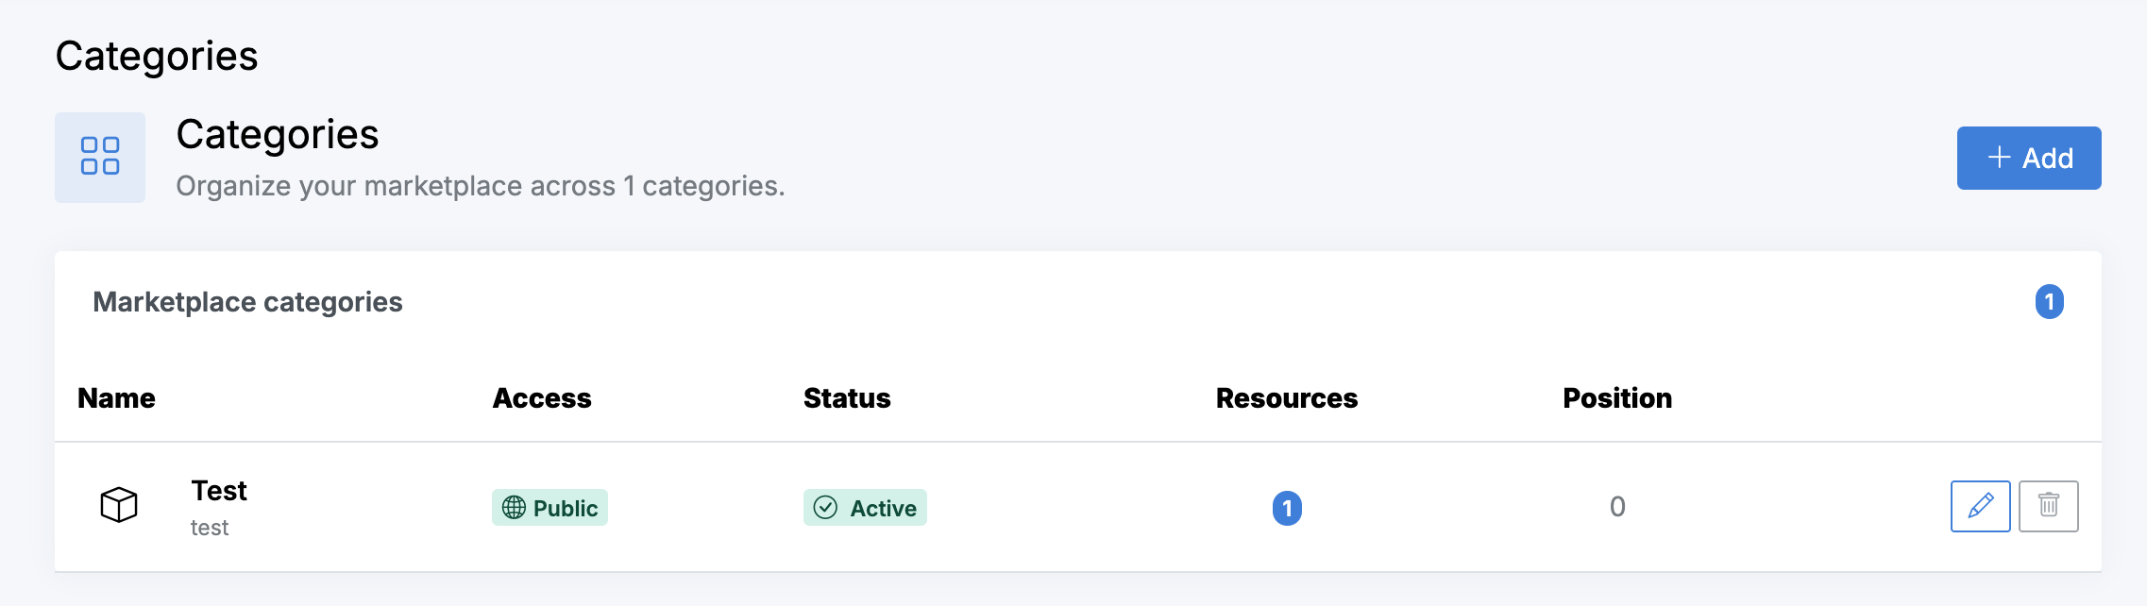Sort by the Status column header

point(847,398)
